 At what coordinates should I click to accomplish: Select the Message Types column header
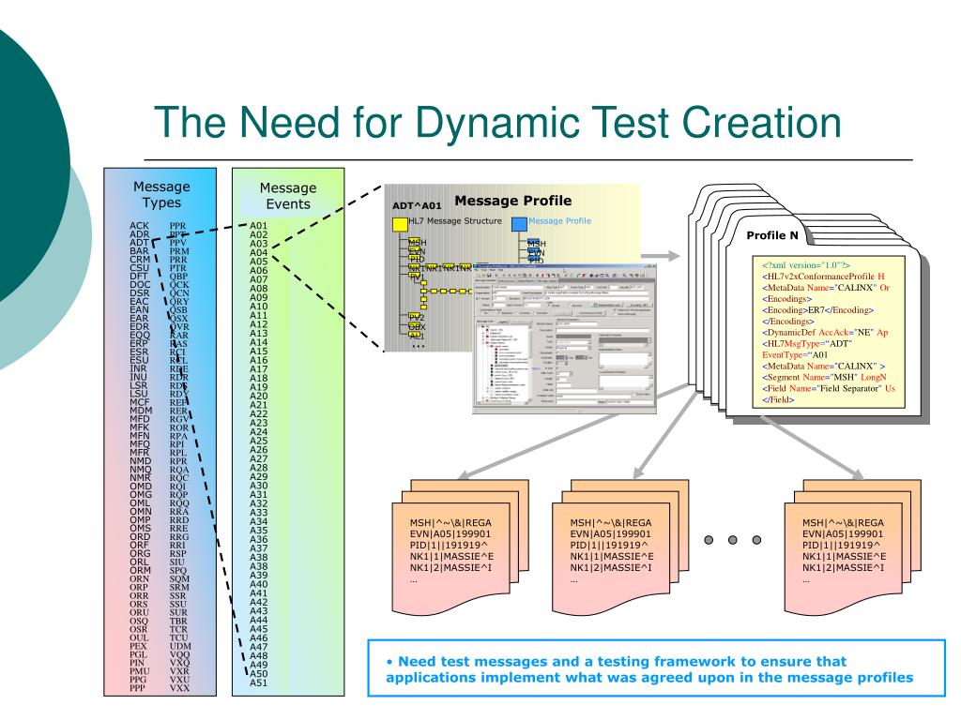tap(161, 195)
